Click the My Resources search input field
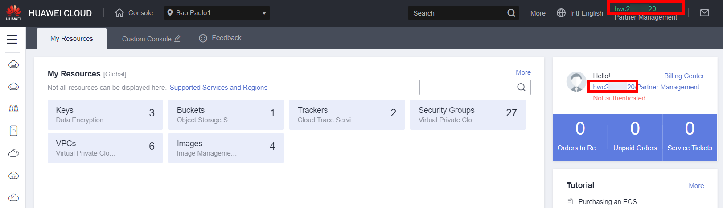The width and height of the screenshot is (723, 208). tap(466, 87)
